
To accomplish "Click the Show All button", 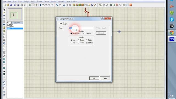I will click(x=101, y=33).
